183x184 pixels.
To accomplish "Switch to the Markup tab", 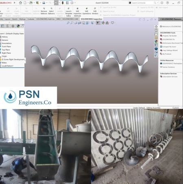I will pos(22,19).
